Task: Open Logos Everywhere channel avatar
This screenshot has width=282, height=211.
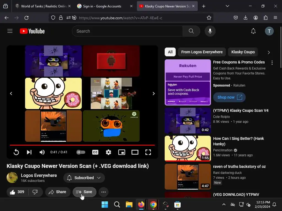Action: click(x=12, y=177)
